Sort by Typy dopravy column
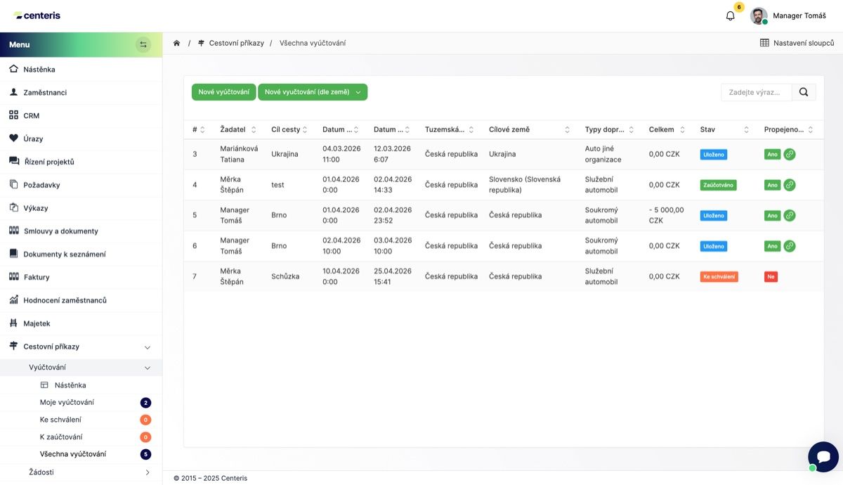 (631, 129)
